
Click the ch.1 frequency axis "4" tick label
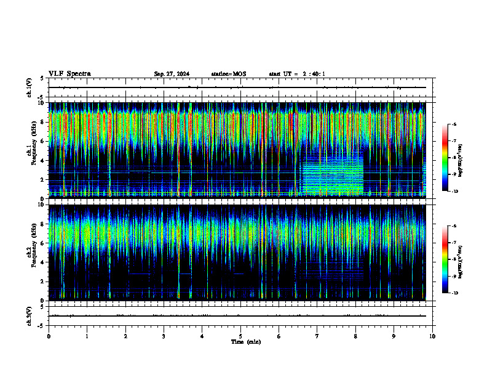tap(44, 161)
